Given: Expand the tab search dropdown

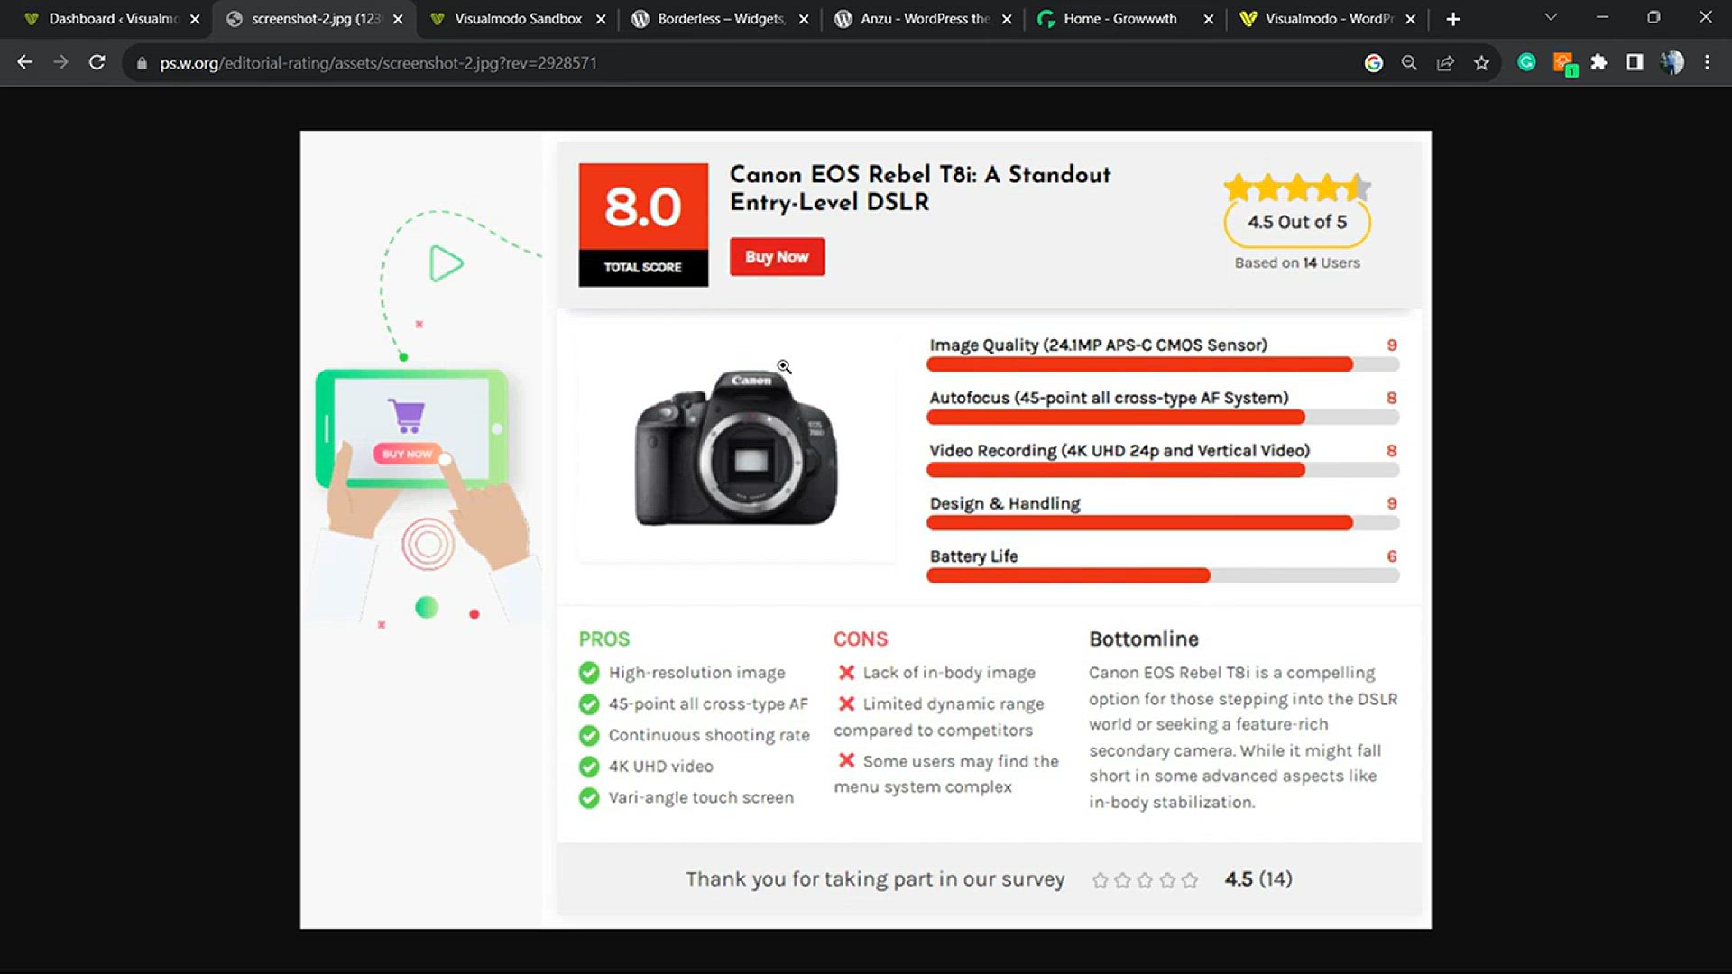Looking at the screenshot, I should click(1551, 18).
